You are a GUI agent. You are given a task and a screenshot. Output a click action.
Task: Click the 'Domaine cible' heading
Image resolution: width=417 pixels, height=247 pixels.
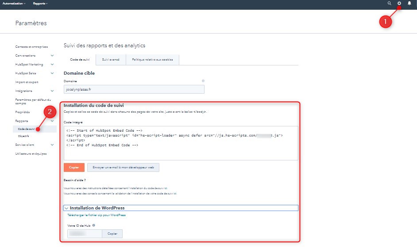point(79,73)
